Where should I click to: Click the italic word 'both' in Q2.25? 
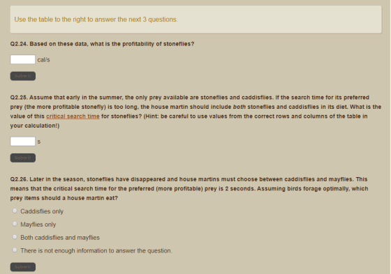(x=239, y=107)
